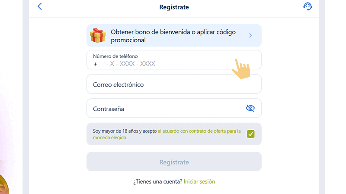Click the gift box icon

(98, 35)
